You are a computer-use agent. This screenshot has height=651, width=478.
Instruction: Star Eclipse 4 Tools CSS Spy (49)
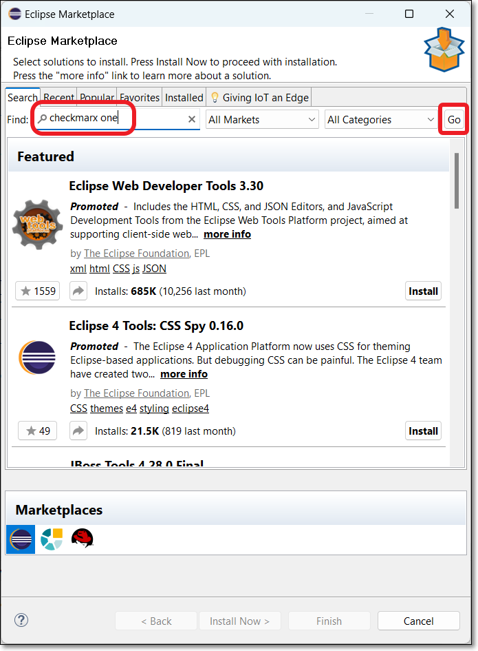pos(38,431)
